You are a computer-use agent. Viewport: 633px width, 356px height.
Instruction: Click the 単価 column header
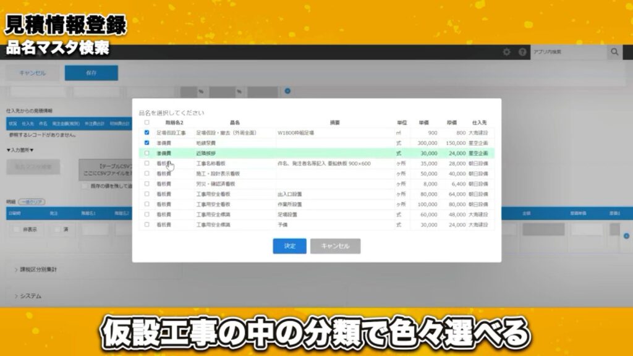click(x=423, y=123)
